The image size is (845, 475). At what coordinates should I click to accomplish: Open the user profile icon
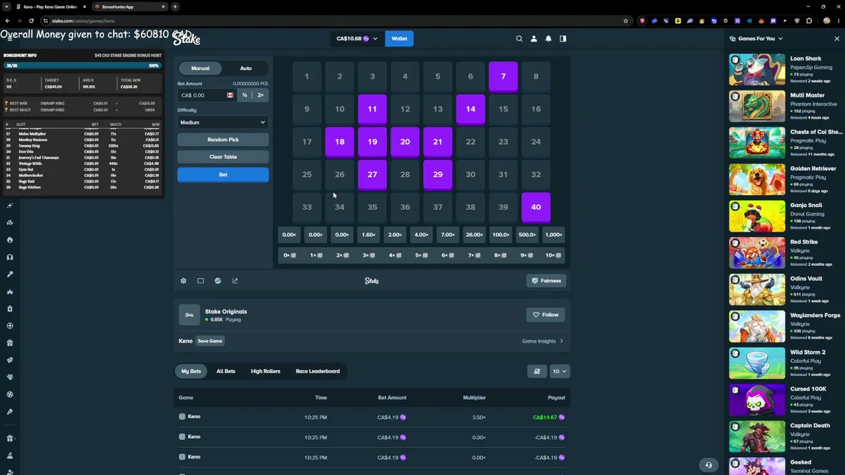point(534,39)
